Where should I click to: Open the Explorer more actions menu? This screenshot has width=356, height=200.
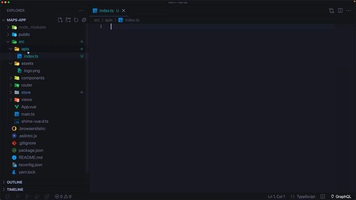(81, 11)
